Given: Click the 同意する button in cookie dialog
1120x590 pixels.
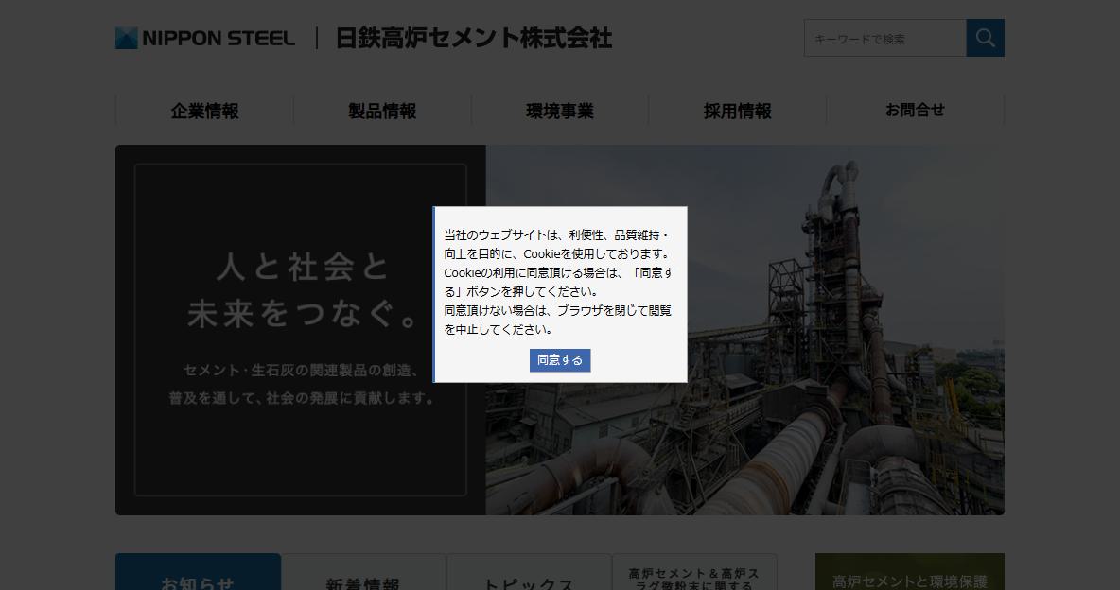Looking at the screenshot, I should click(x=560, y=360).
